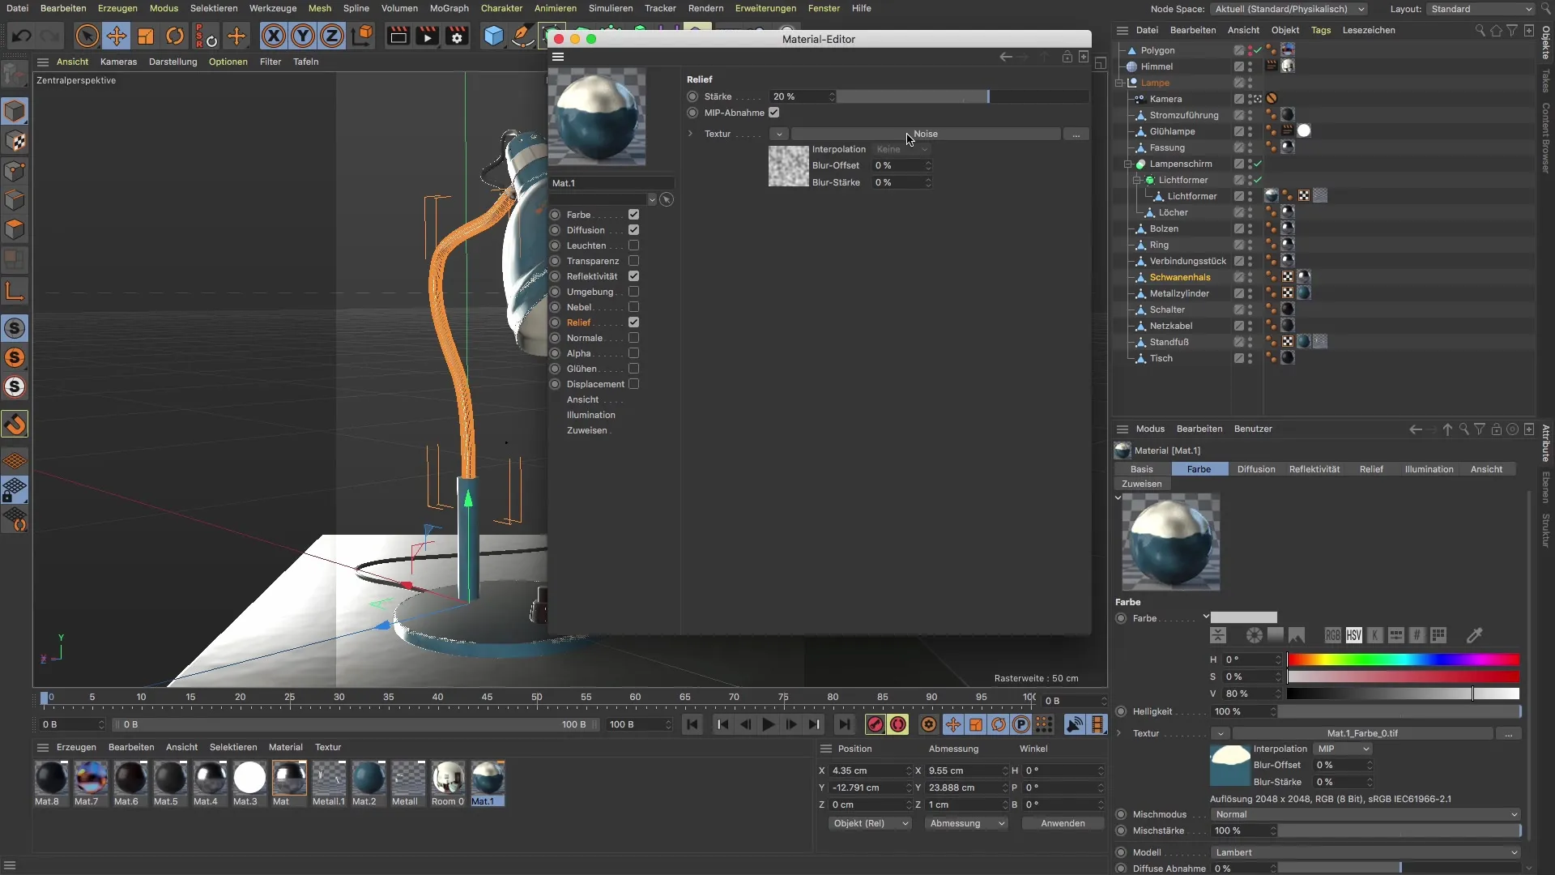
Task: Click the Farbe color swatch
Action: click(x=1243, y=618)
